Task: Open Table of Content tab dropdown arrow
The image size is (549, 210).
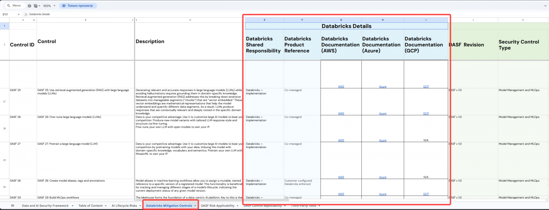Action: [106, 206]
